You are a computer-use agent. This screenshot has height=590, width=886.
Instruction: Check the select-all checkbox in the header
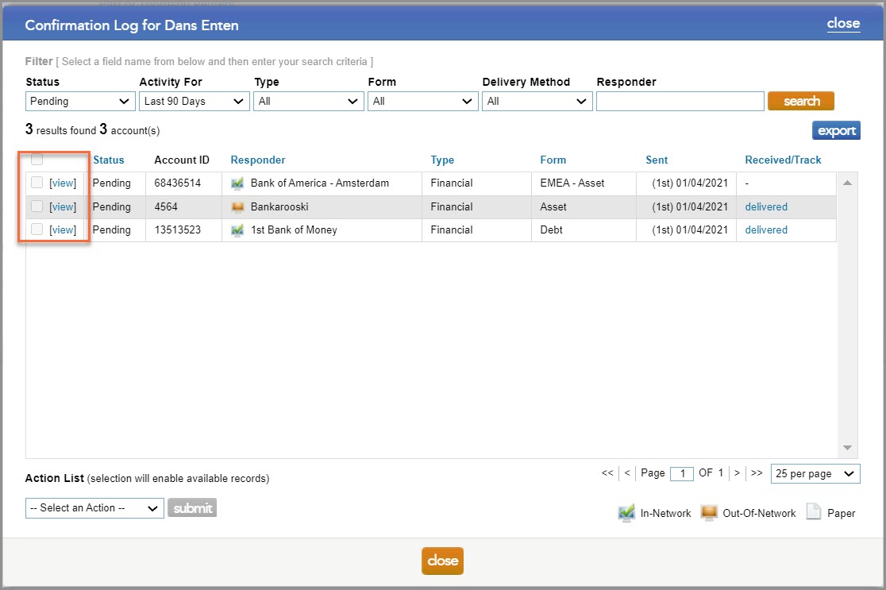[x=36, y=159]
